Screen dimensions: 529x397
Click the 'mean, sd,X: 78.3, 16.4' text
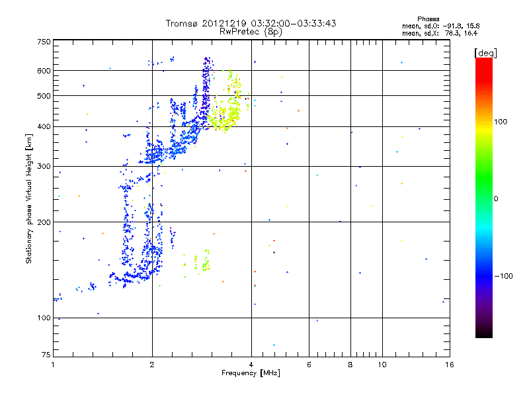(x=440, y=33)
